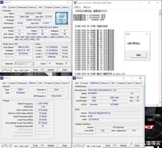Click Tools button in Mainboard CPU-Z window
Viewport: 162px width, 148px height.
[108, 146]
